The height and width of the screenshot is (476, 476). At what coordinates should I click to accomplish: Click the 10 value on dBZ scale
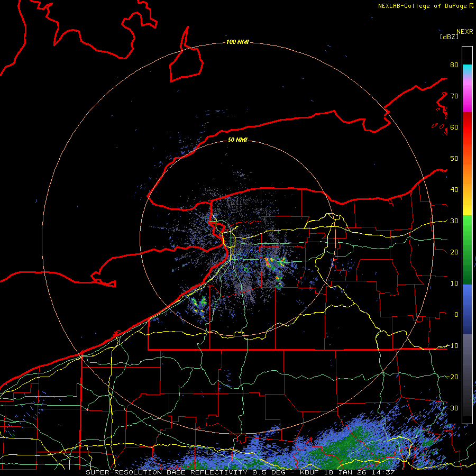pos(454,283)
